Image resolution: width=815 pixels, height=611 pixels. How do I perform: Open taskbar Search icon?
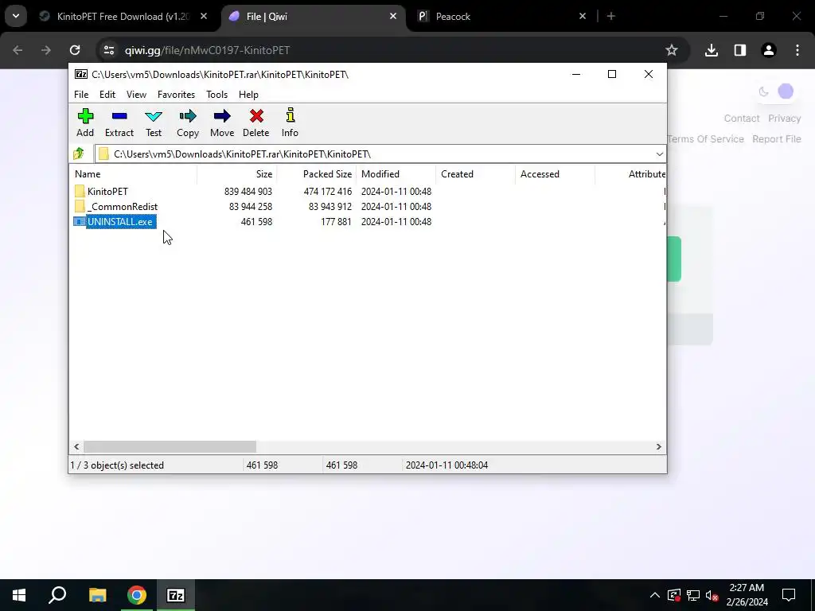coord(57,595)
